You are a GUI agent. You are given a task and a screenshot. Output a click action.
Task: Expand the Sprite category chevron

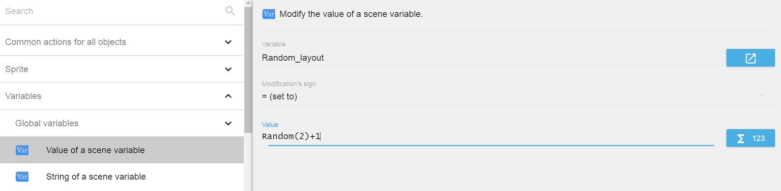pos(228,69)
